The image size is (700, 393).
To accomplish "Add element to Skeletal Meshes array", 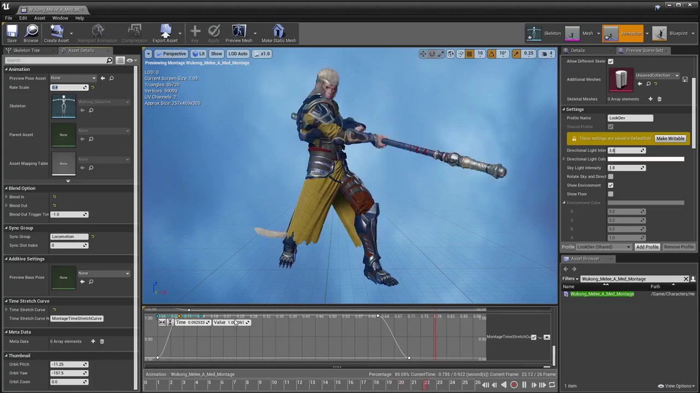I will coord(650,99).
